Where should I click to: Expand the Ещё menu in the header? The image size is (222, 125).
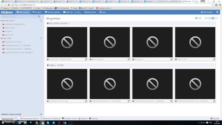tap(103, 12)
